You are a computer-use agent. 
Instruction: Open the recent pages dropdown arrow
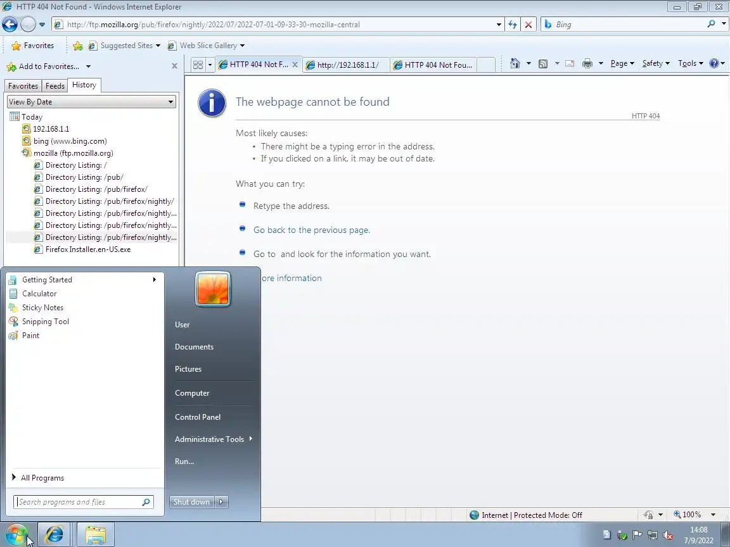[x=42, y=25]
